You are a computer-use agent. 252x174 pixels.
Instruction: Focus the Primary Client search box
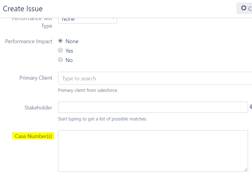[155, 78]
